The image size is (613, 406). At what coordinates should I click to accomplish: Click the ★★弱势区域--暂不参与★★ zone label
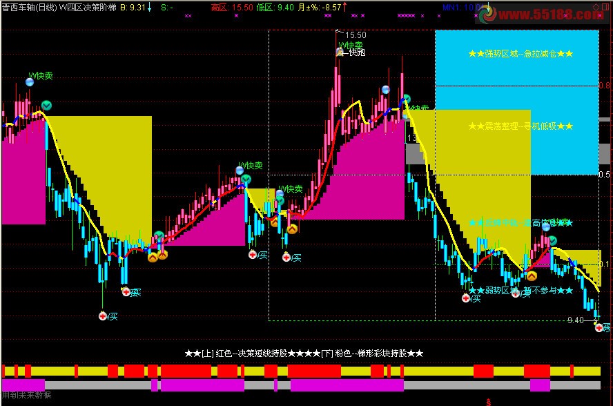click(x=520, y=291)
